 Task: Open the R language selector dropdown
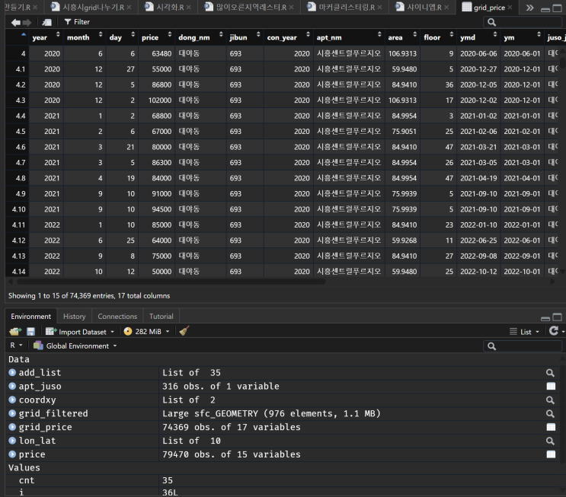coord(16,346)
